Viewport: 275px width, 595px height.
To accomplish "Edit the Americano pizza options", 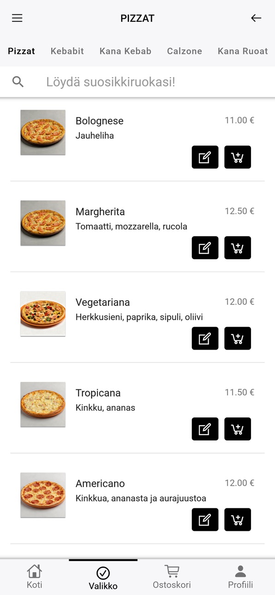I will pyautogui.click(x=205, y=520).
